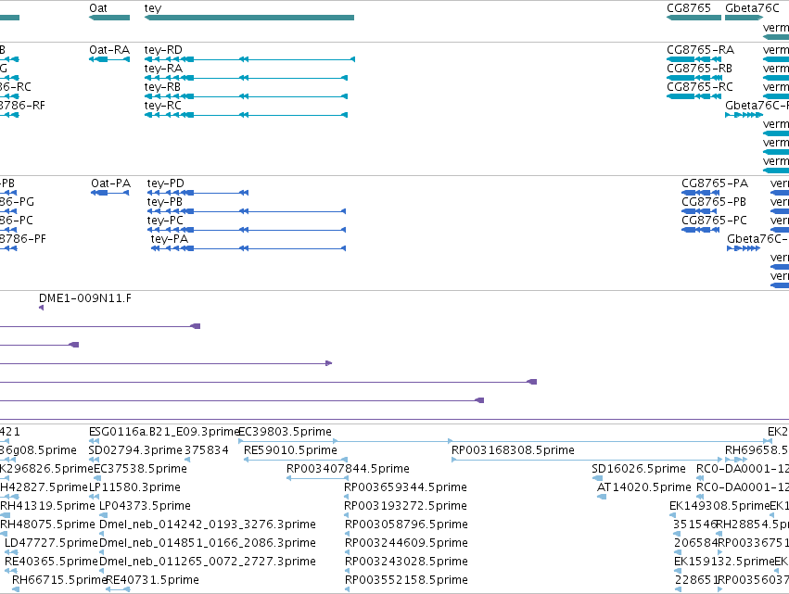Select the EC39803.5prime EST label
Screen dimensions: 789x594
point(285,432)
